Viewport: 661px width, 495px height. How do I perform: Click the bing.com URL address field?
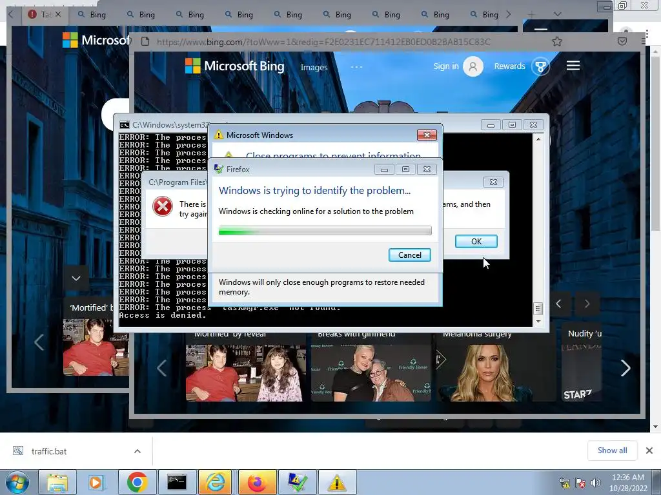pyautogui.click(x=323, y=42)
